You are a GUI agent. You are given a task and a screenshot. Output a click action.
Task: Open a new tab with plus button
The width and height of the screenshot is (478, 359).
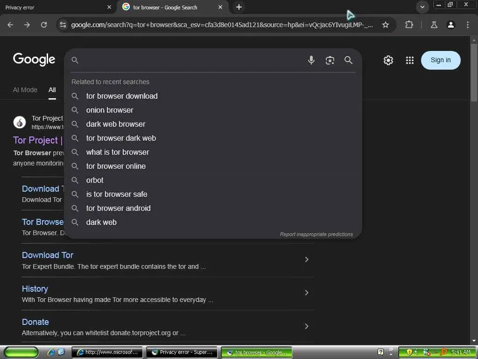[239, 7]
